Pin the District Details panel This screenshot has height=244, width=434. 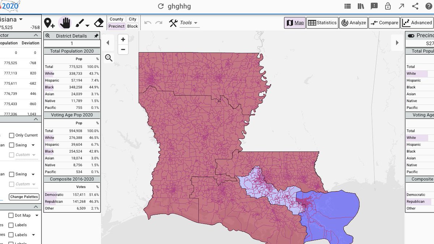[x=96, y=36]
